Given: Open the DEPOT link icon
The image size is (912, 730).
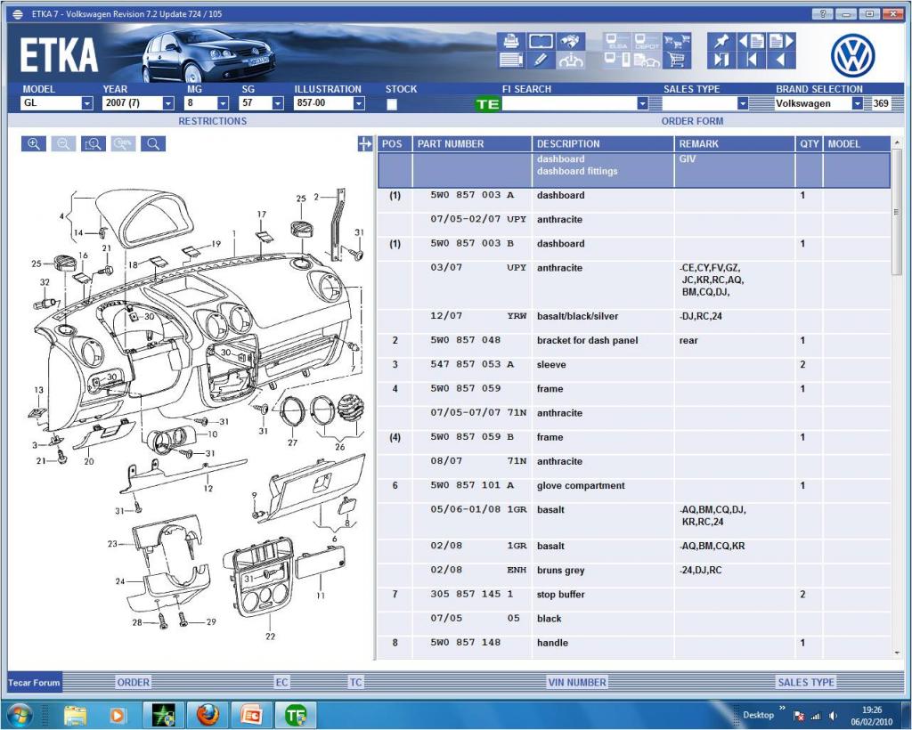Looking at the screenshot, I should (647, 41).
